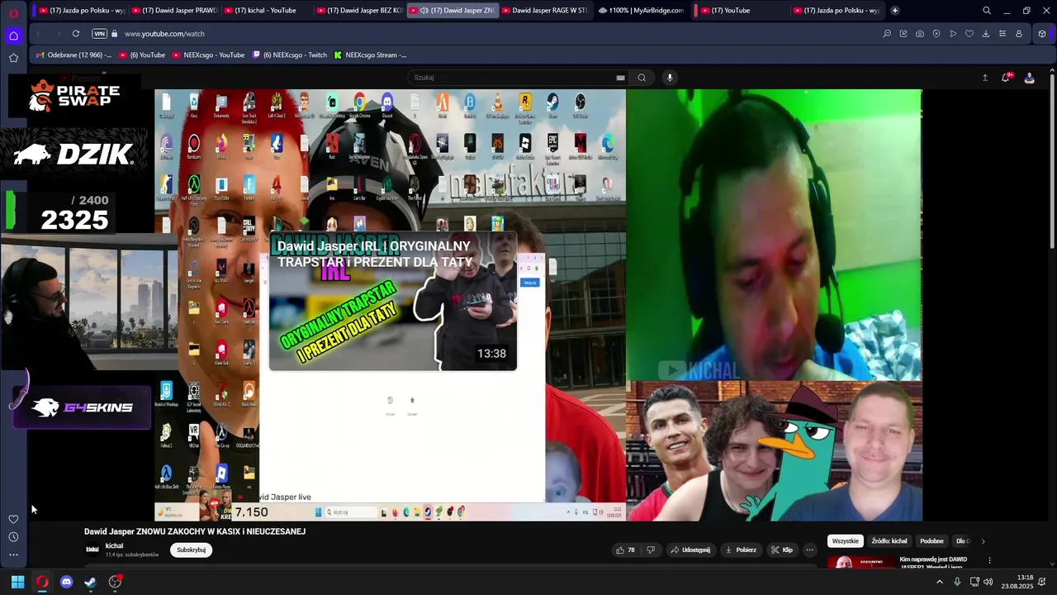Open Easy Setup sliders icon
Viewport: 1057px width, 595px height.
pos(1002,34)
